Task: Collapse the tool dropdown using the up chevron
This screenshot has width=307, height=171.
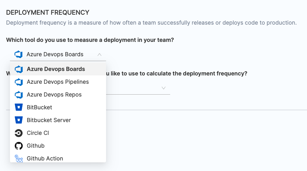Action: pyautogui.click(x=99, y=54)
